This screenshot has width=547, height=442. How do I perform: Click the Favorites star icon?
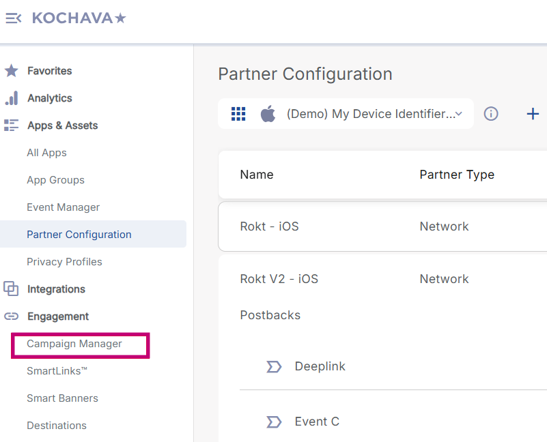(11, 71)
